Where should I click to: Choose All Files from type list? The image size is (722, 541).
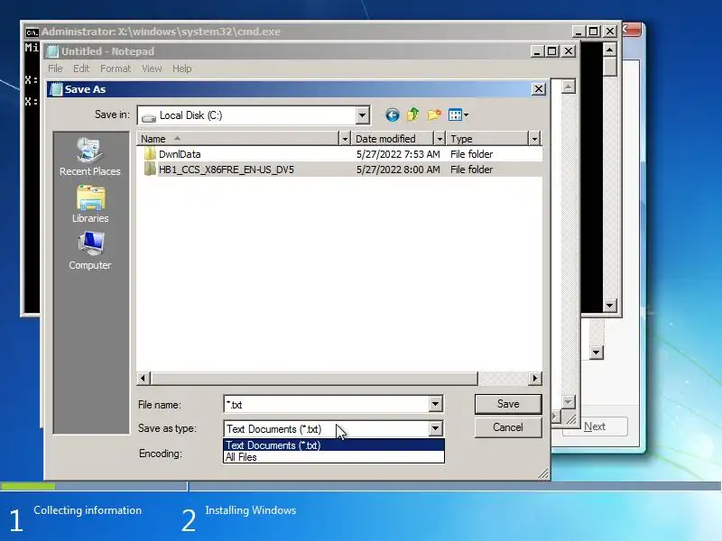tap(334, 457)
